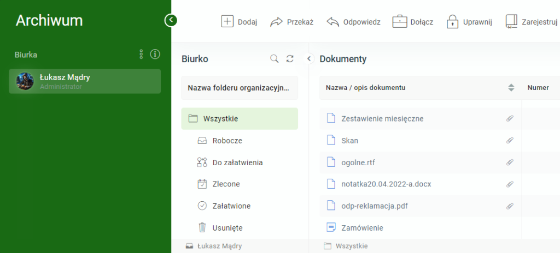Image resolution: width=560 pixels, height=253 pixels.
Task: Click attachment paperclip for Skan
Action: click(510, 140)
